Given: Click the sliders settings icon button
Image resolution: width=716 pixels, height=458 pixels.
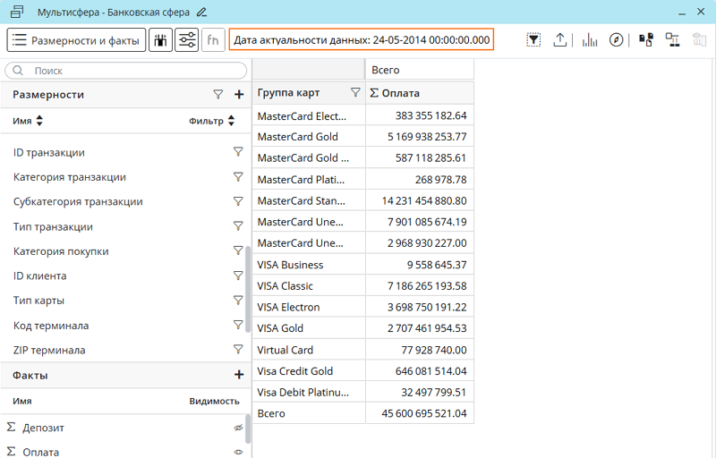Looking at the screenshot, I should (187, 40).
